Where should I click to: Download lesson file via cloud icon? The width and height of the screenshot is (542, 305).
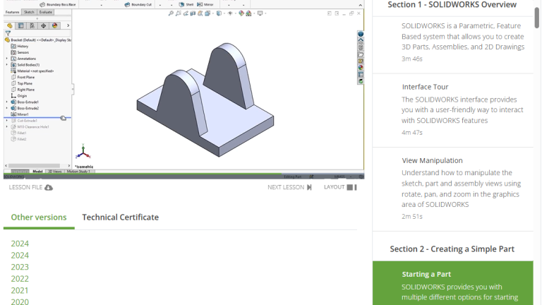[49, 187]
